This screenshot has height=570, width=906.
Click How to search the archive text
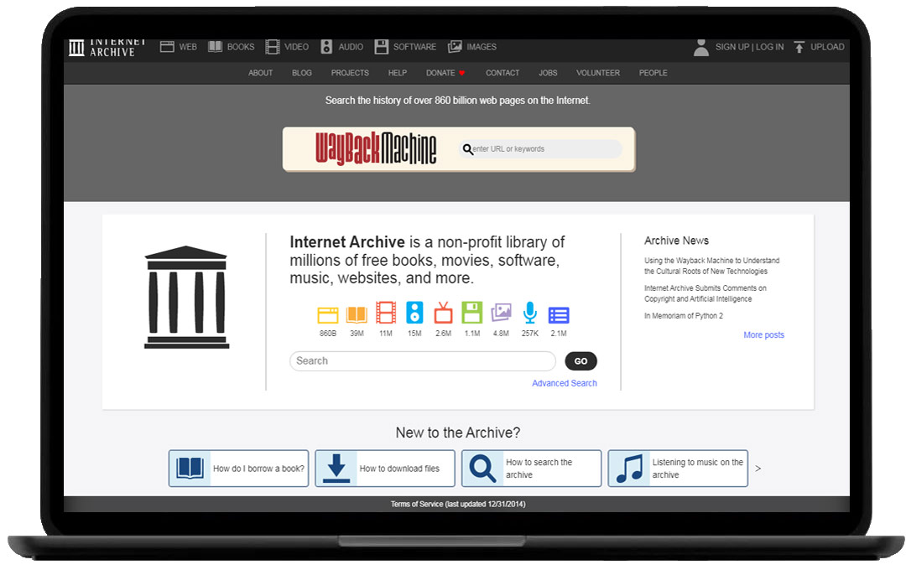point(539,469)
